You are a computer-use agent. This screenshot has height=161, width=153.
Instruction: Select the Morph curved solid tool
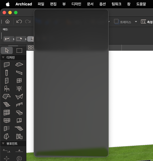tap(6, 136)
